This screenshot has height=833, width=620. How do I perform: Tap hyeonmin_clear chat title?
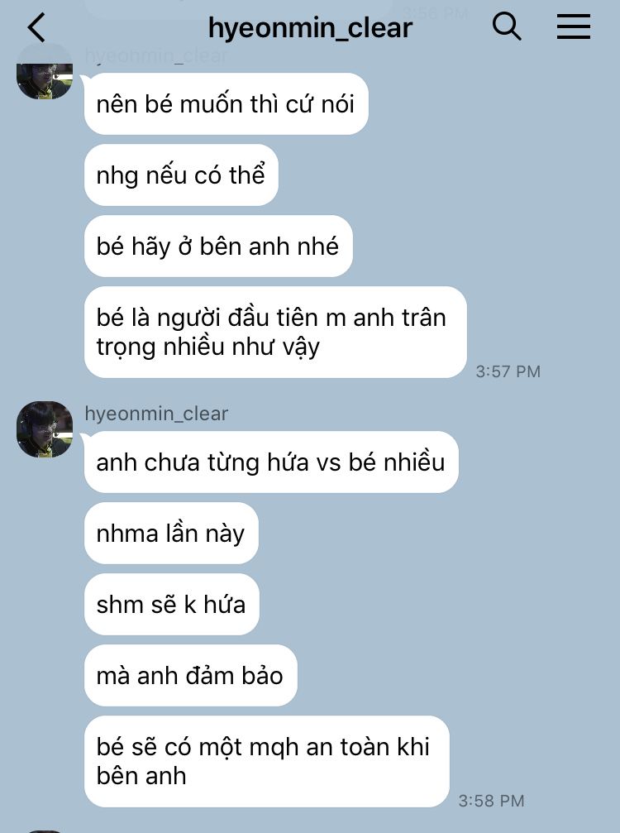[x=310, y=27]
